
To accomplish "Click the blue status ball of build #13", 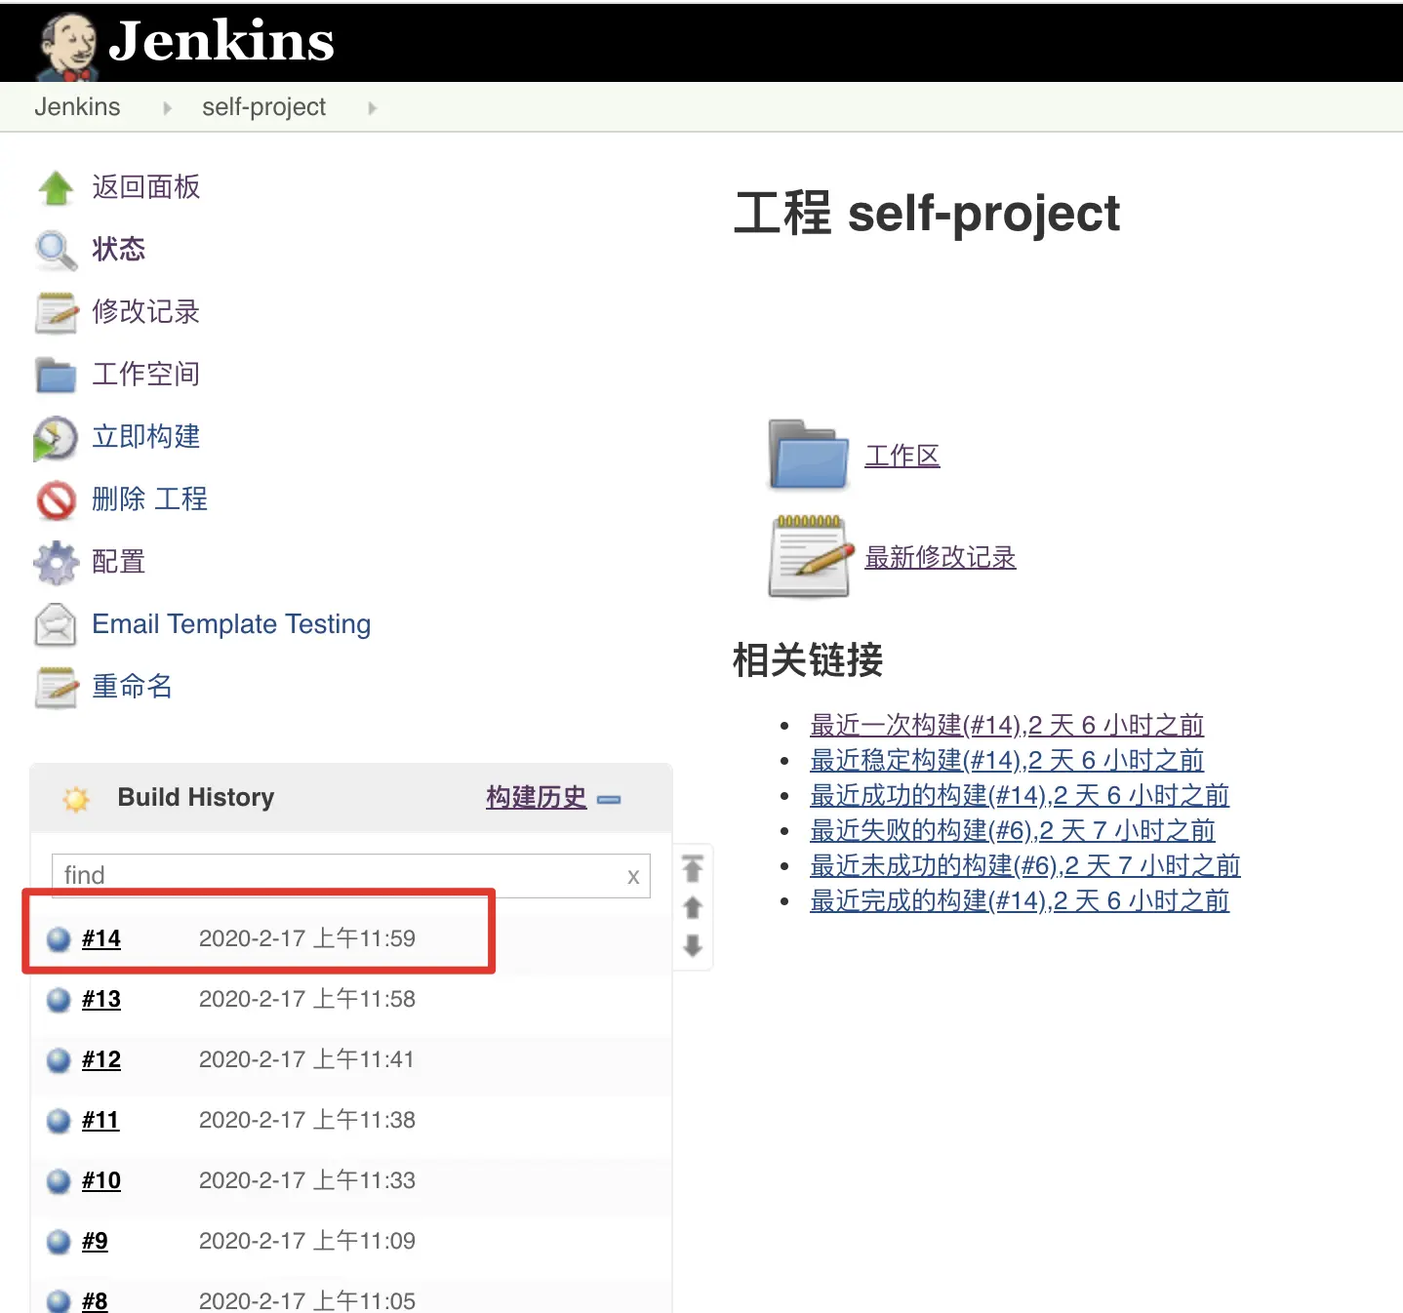I will click(59, 999).
